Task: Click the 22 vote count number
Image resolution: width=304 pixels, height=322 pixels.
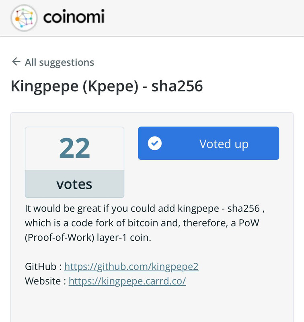Action: point(74,148)
